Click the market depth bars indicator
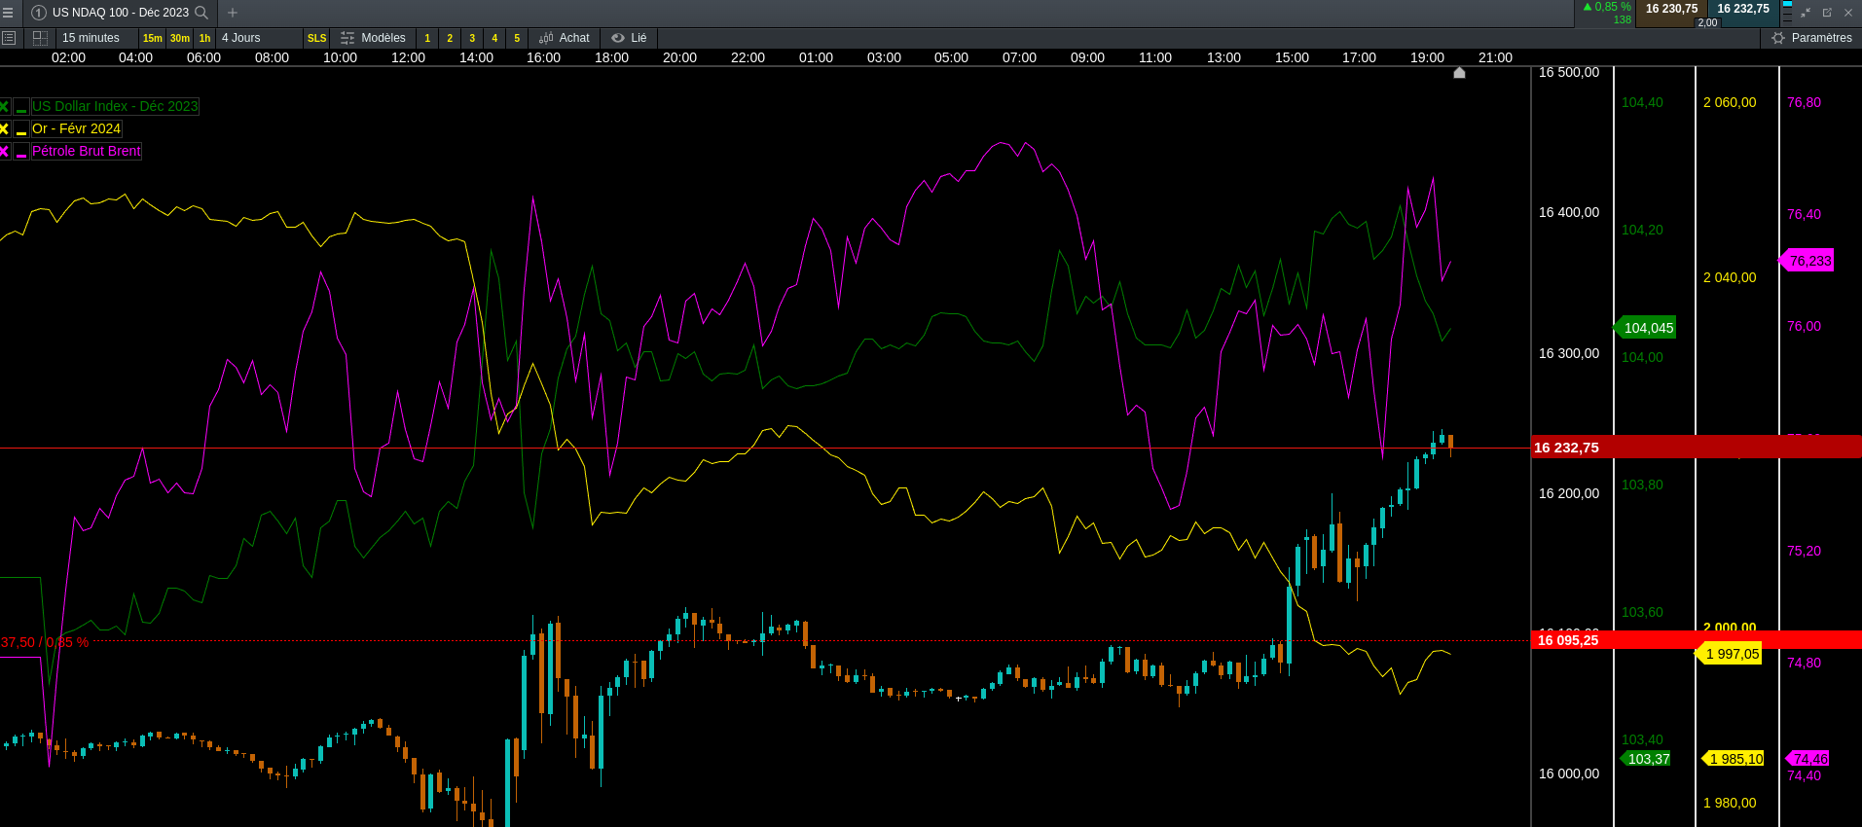The image size is (1862, 827). tap(1787, 13)
